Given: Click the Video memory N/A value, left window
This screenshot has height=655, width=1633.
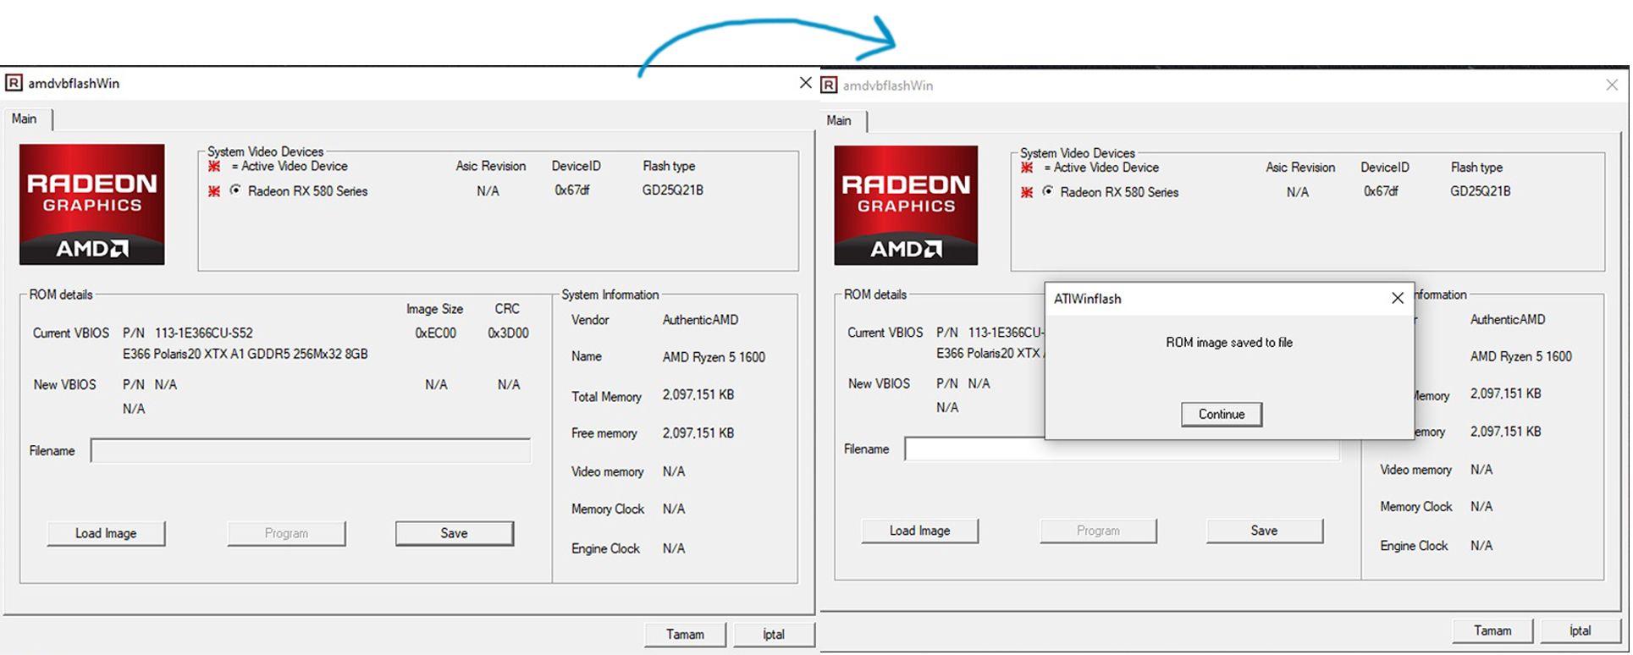Looking at the screenshot, I should coord(674,471).
